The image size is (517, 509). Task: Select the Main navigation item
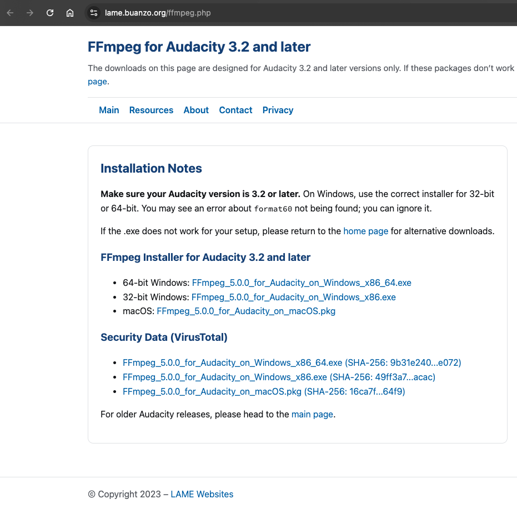coord(109,110)
